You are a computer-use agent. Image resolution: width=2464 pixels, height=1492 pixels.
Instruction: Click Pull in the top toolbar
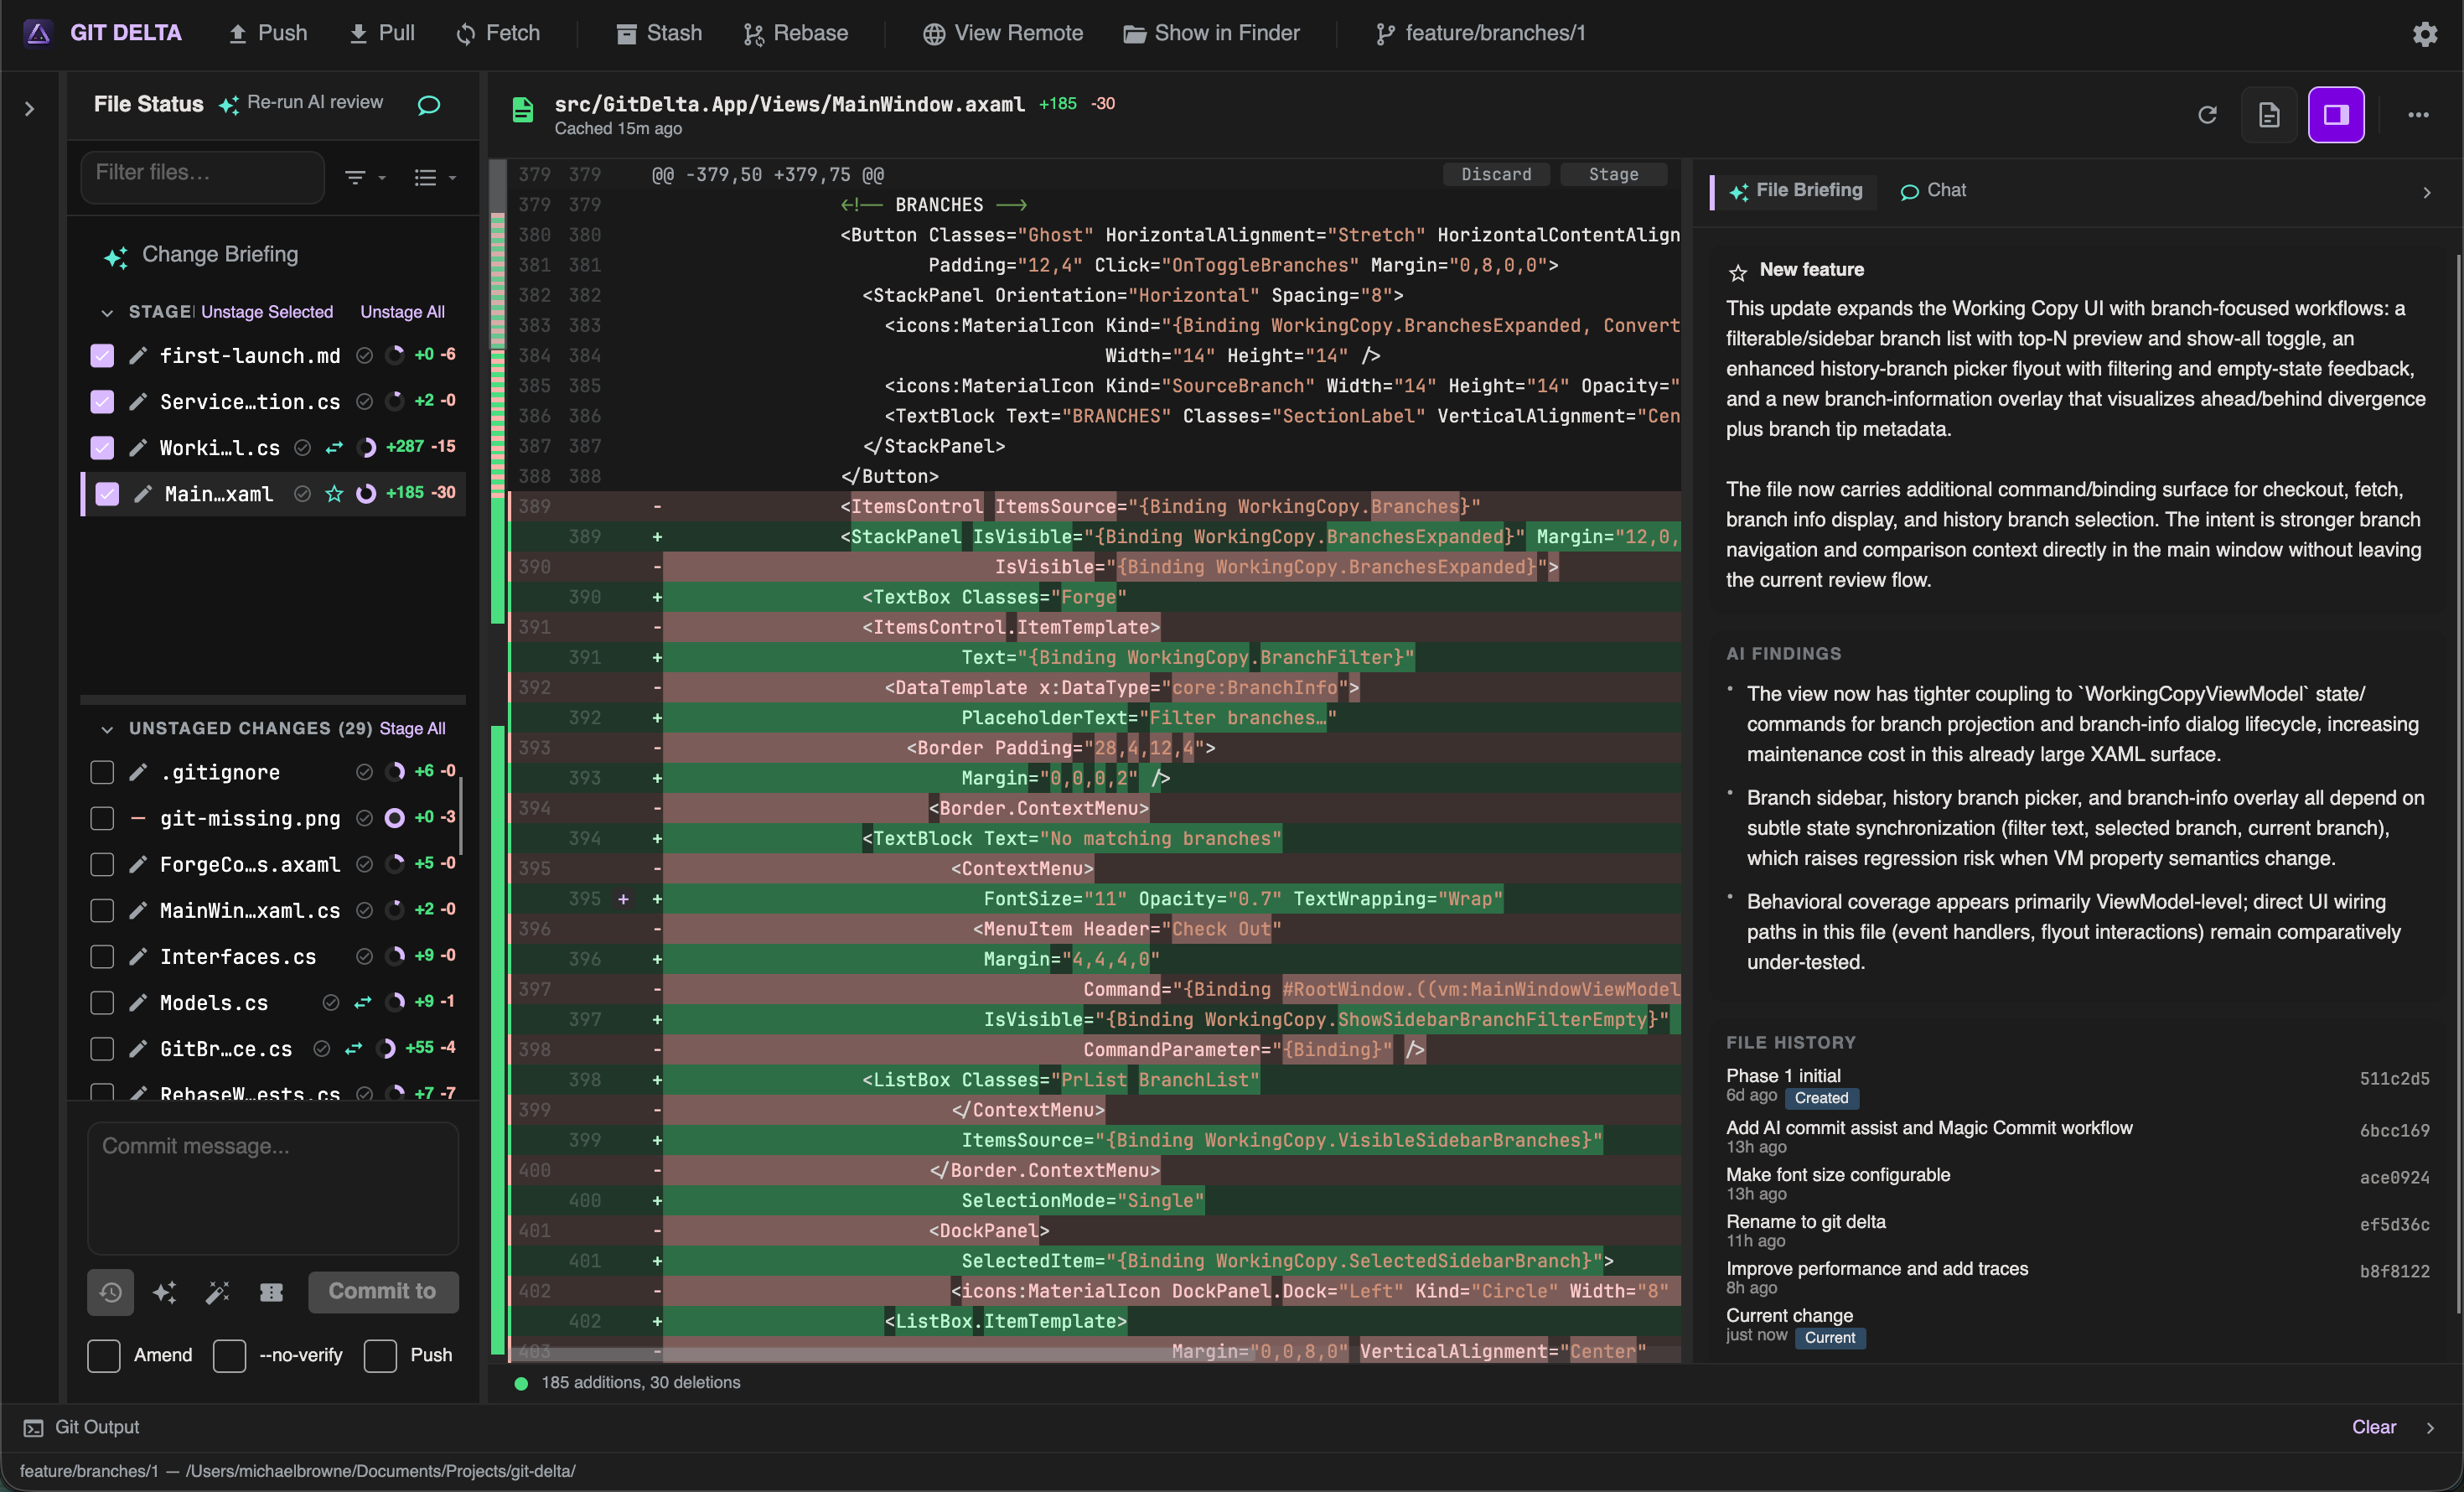click(382, 34)
